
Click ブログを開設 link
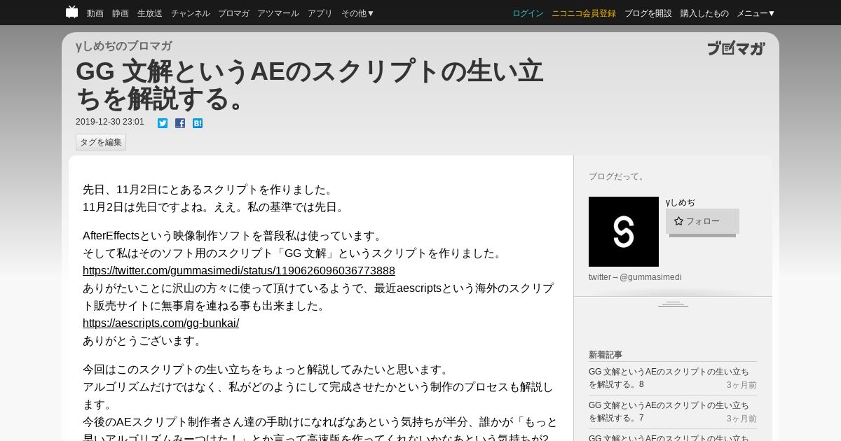(648, 13)
